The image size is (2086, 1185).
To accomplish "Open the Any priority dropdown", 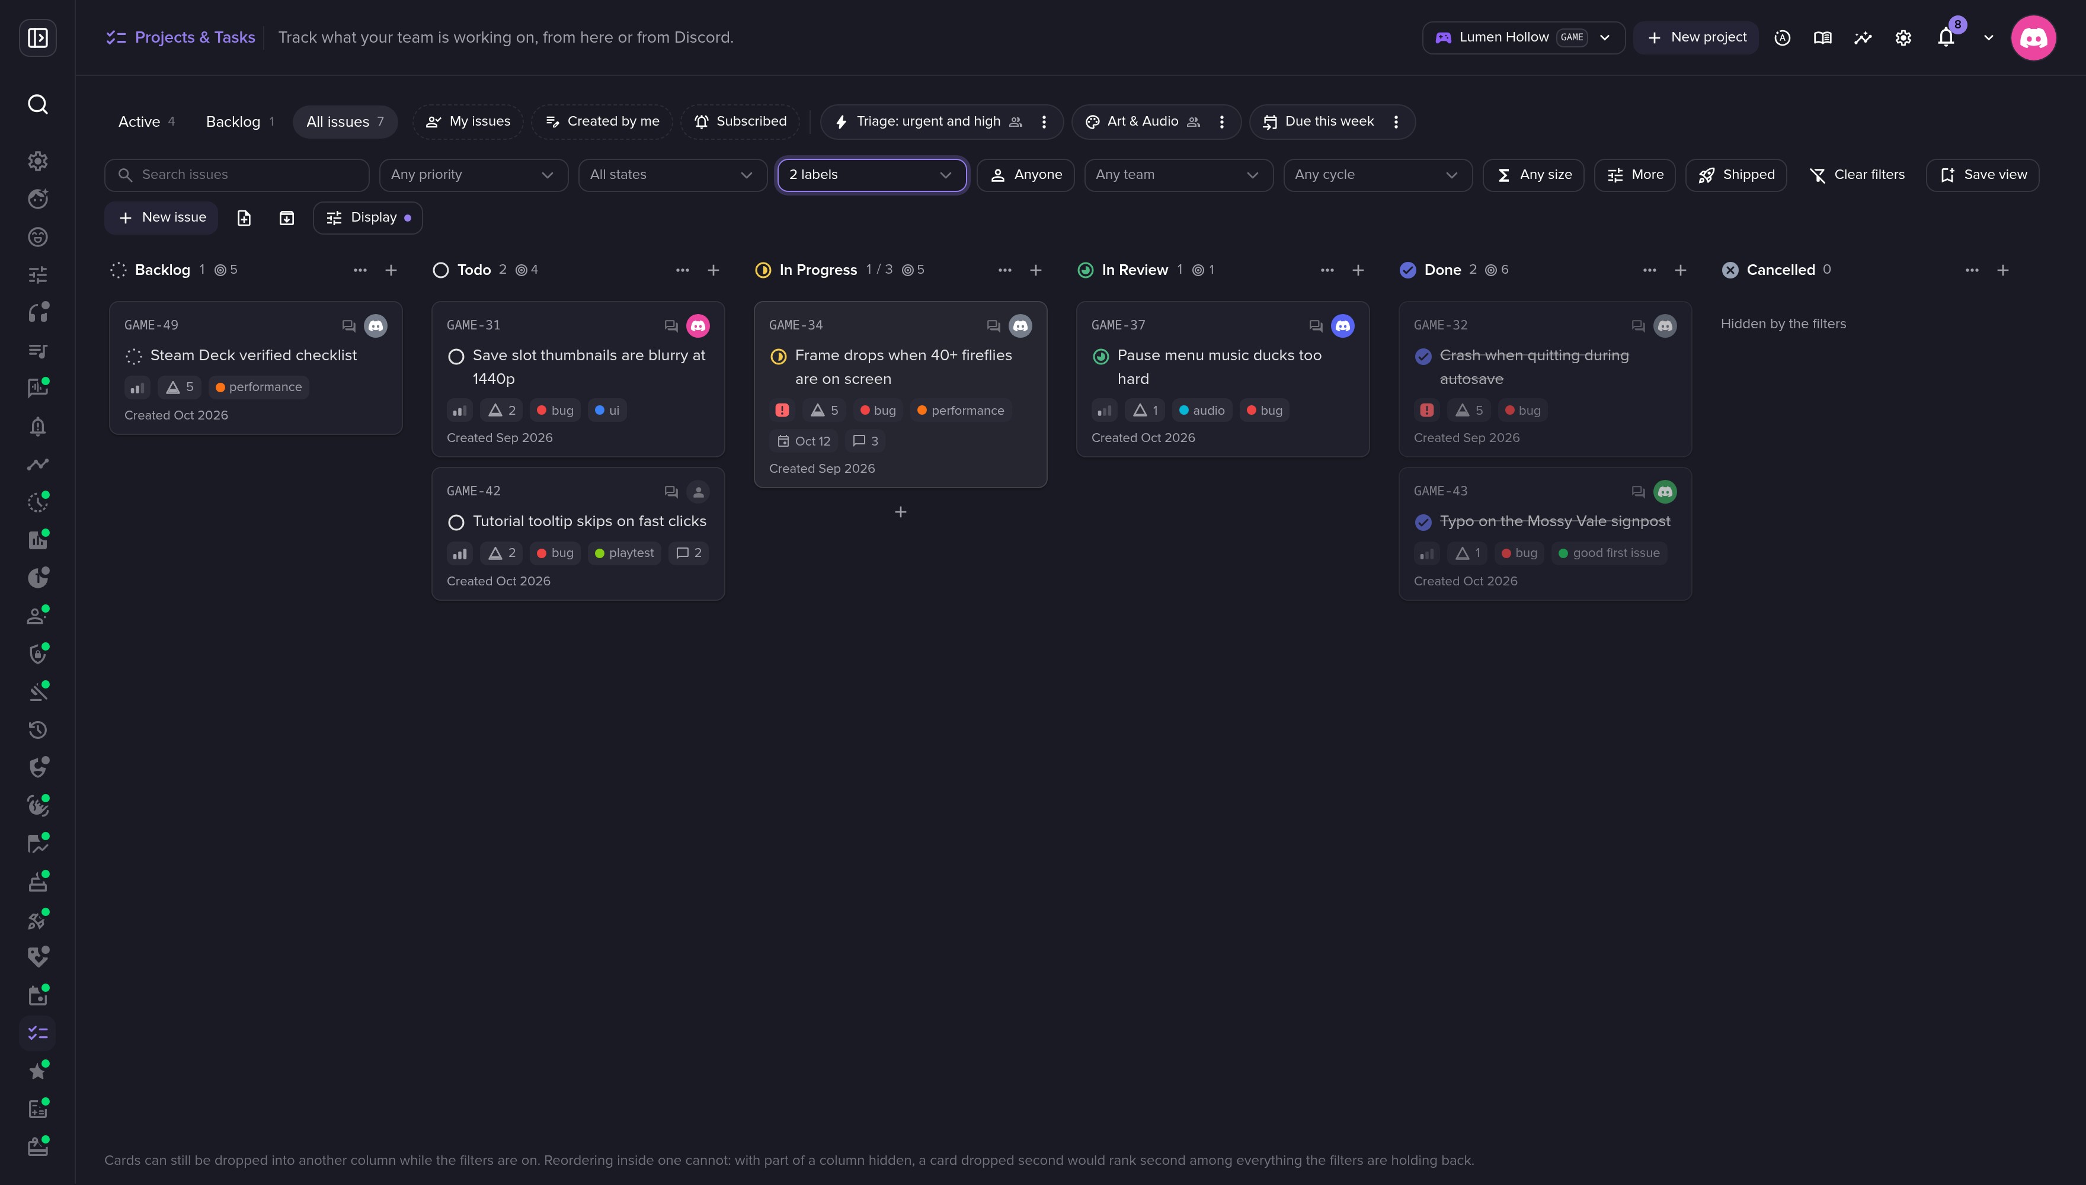I will coord(473,175).
